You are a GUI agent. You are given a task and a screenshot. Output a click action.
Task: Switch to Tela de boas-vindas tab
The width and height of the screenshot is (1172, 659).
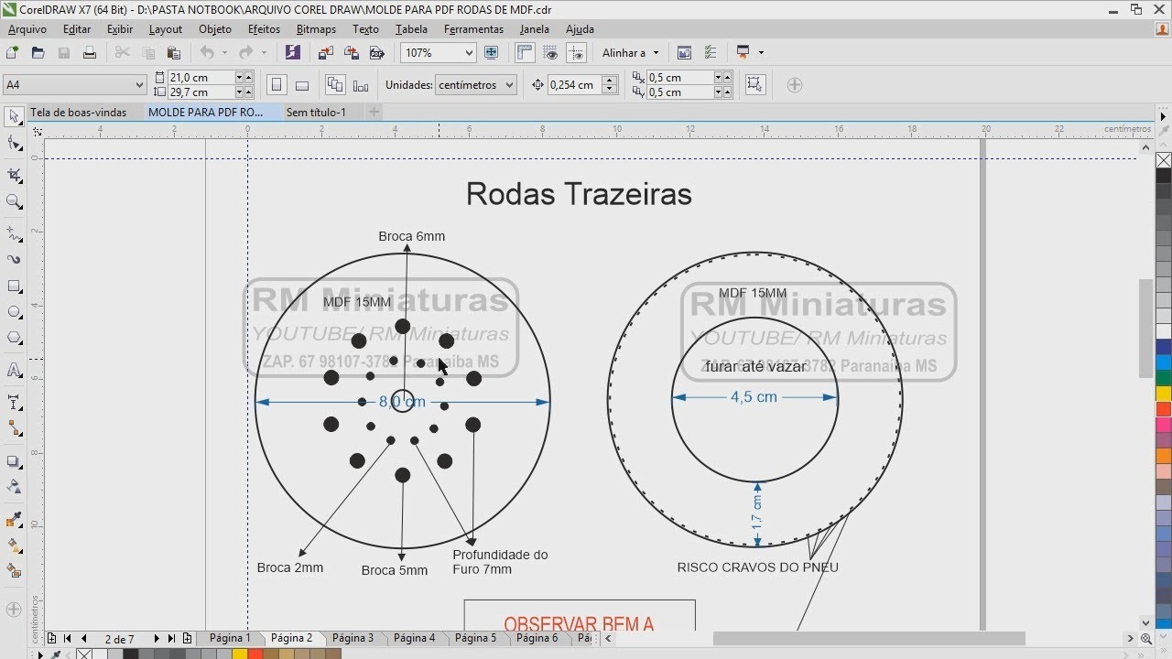point(79,113)
